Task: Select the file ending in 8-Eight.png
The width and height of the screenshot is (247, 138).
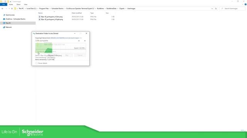Action: click(x=52, y=20)
